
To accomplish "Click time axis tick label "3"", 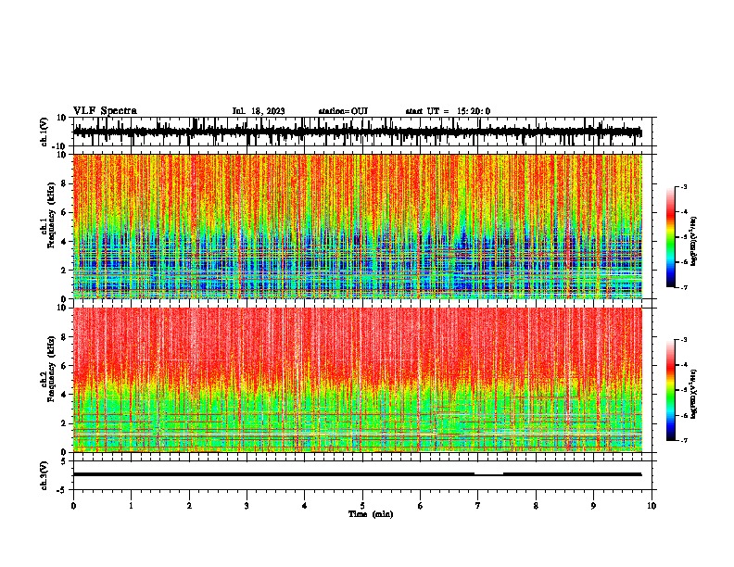I will 247,506.
